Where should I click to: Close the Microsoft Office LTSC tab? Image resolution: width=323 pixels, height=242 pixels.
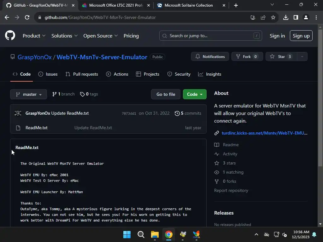click(149, 5)
